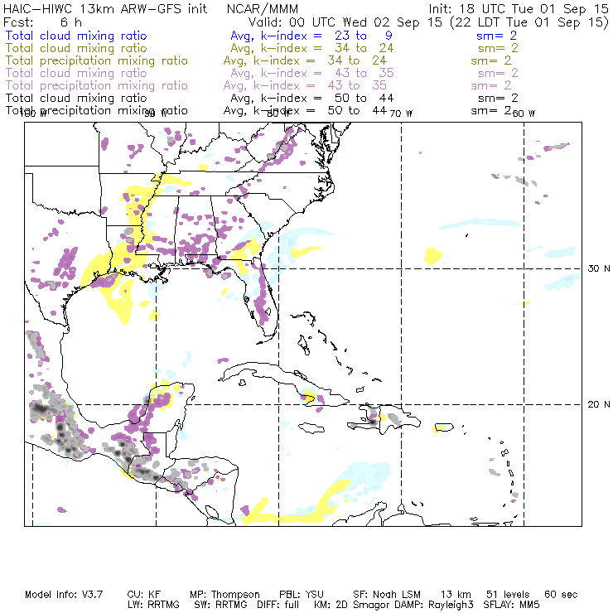The height and width of the screenshot is (613, 613).
Task: Click the '51 levels' text
Action: click(x=508, y=595)
